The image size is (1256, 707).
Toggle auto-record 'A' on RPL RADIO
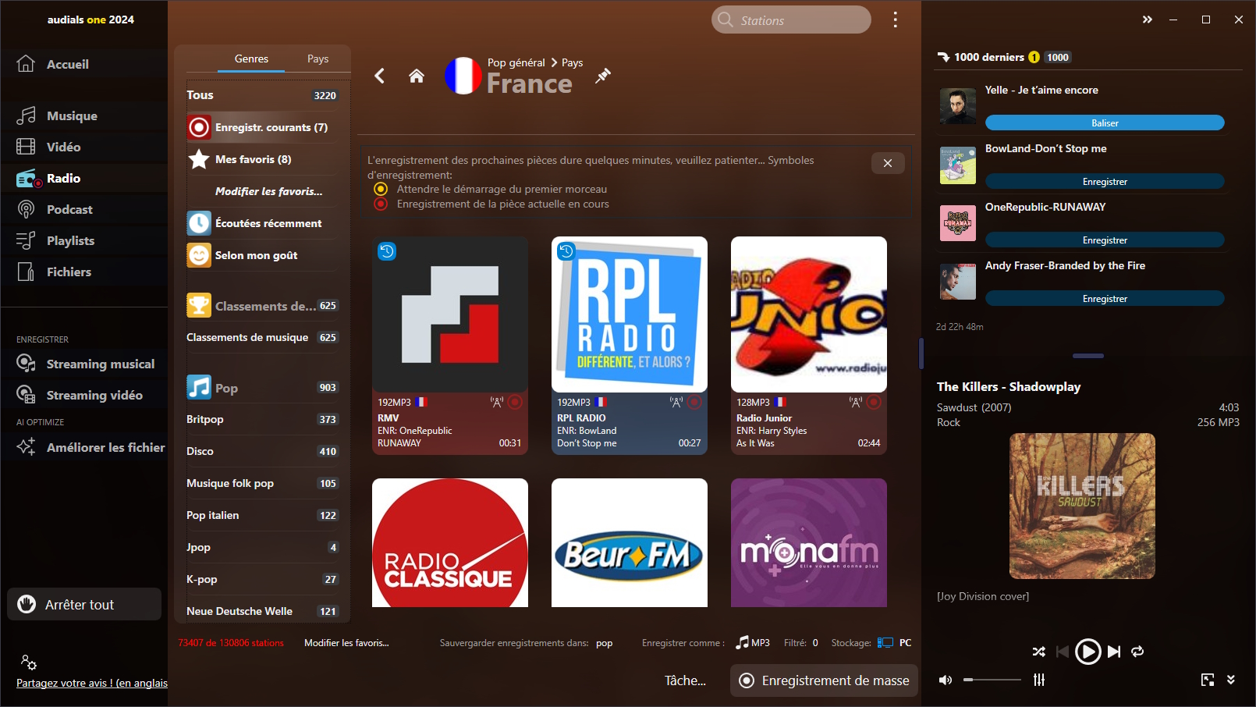coord(676,402)
